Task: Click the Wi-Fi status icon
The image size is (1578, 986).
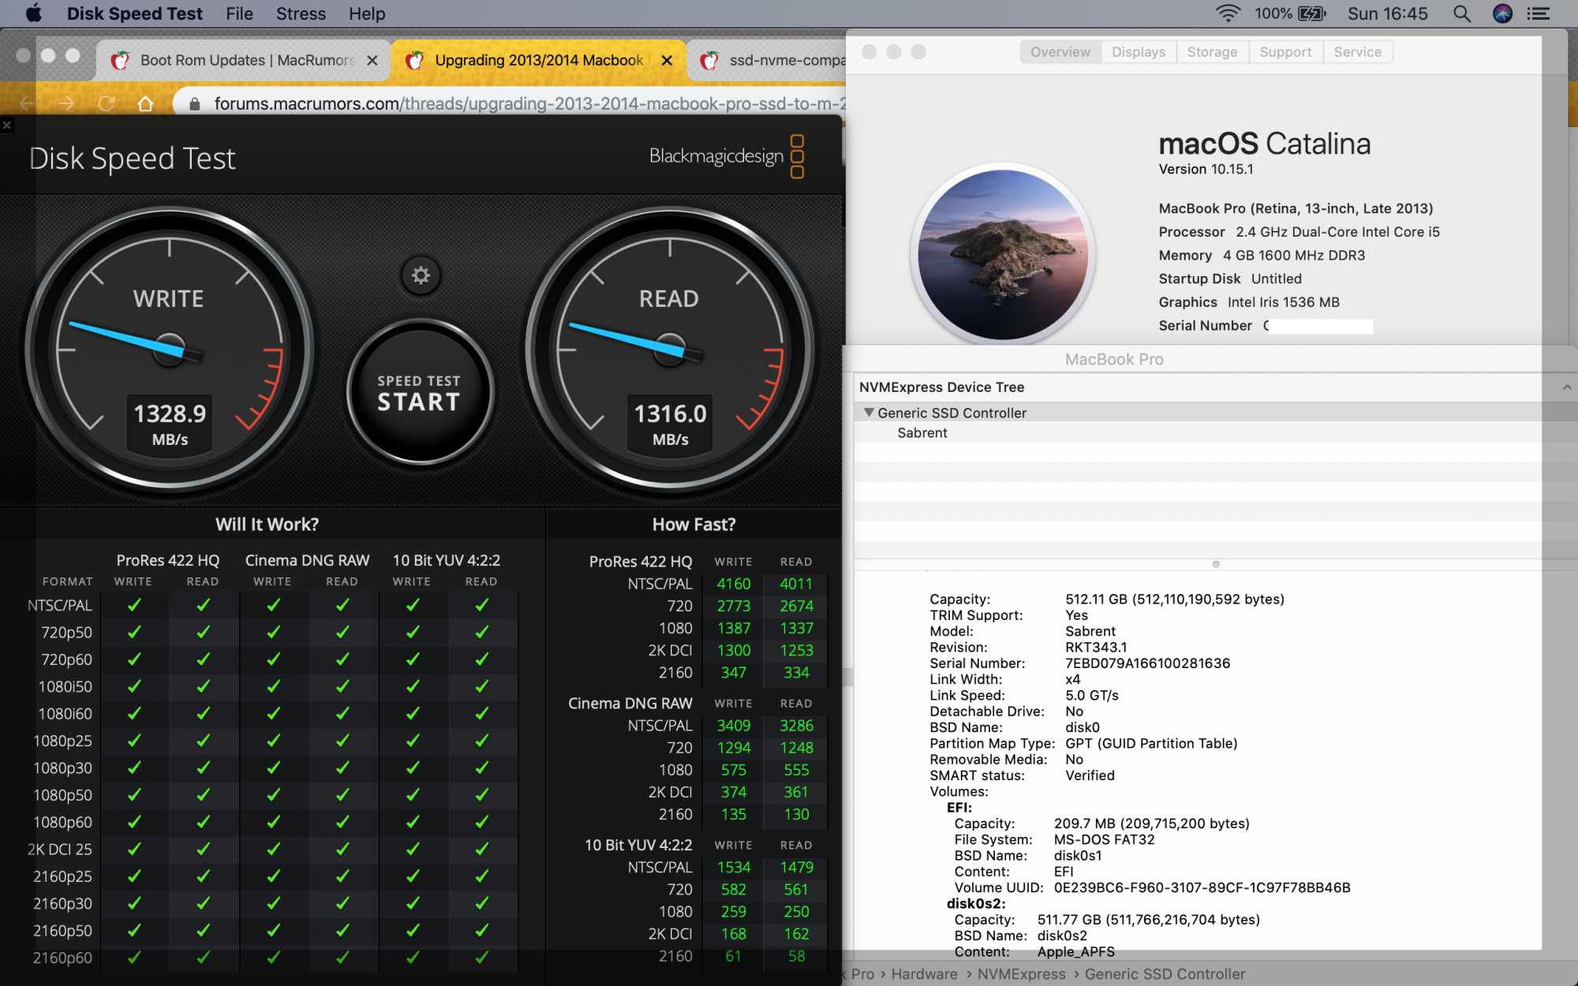Action: coord(1228,13)
